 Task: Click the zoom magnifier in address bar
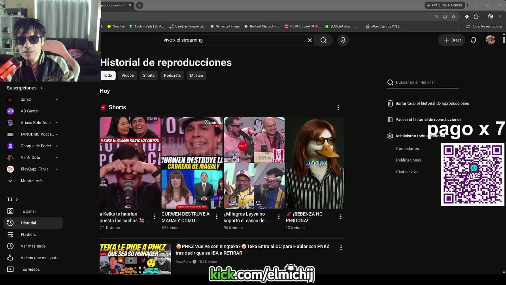click(436, 17)
